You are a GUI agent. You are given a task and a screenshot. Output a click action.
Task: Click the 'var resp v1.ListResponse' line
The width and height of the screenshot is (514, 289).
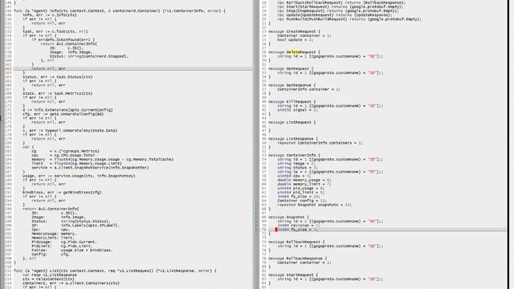tap(50, 275)
